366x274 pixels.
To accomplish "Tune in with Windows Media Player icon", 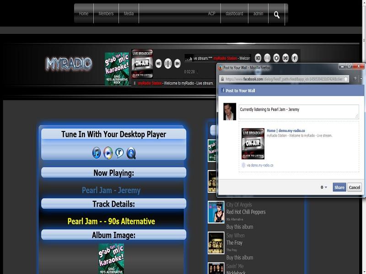I will (x=108, y=153).
